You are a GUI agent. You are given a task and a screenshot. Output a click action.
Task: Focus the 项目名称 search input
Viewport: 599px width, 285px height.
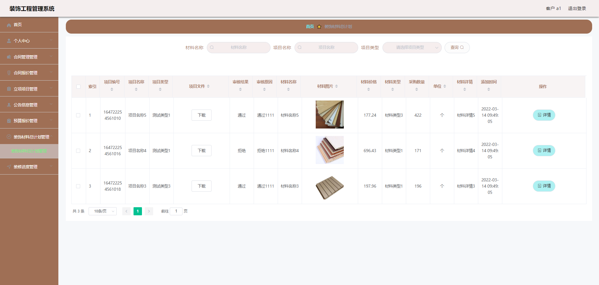click(326, 48)
